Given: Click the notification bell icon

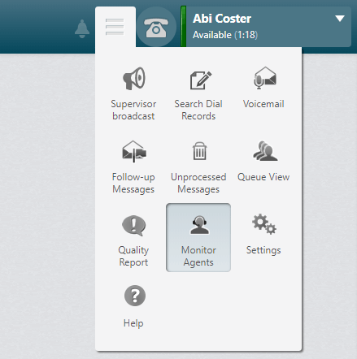Looking at the screenshot, I should 82,28.
